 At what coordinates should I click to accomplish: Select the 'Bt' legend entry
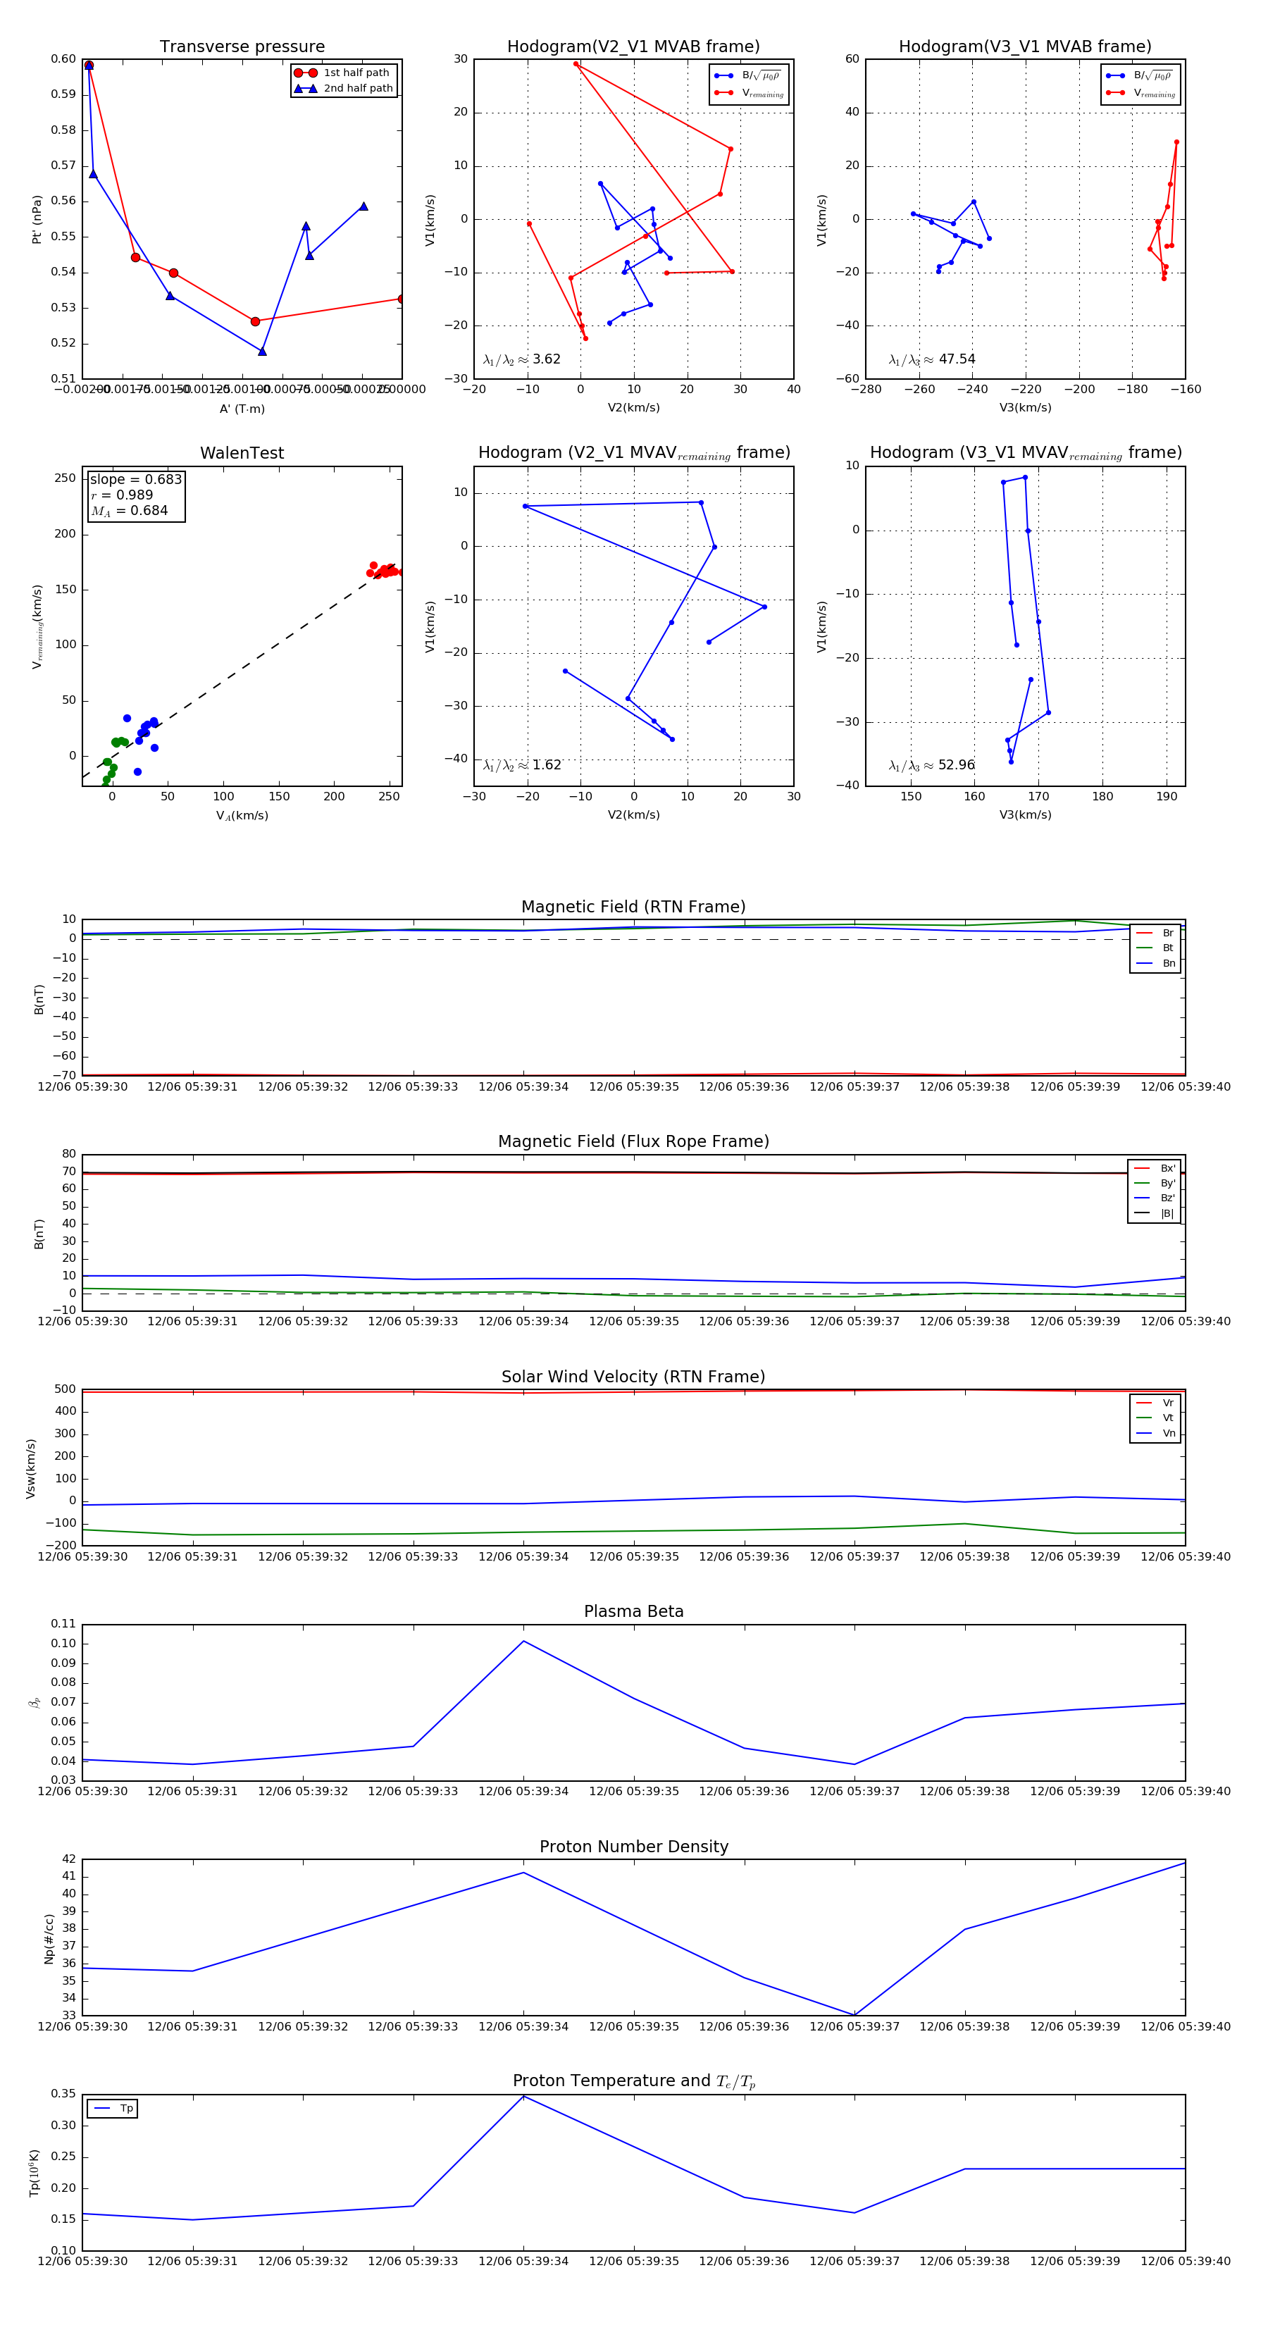tap(1156, 948)
